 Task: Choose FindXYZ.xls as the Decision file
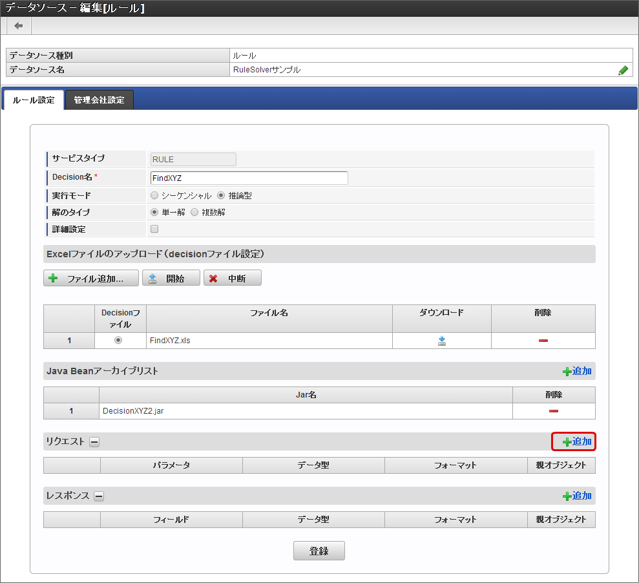[118, 341]
